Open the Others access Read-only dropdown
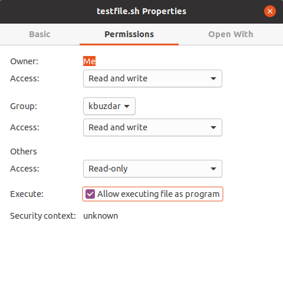The height and width of the screenshot is (283, 283). [153, 169]
